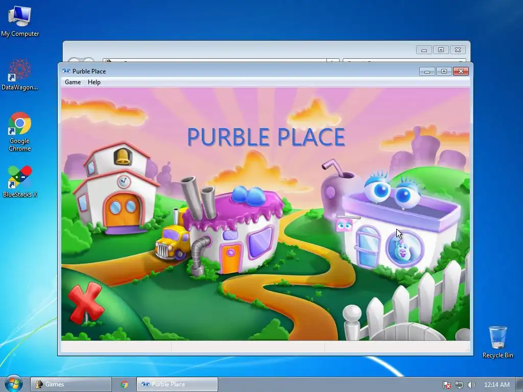Click the 12:14 AM taskbar clock
The width and height of the screenshot is (523, 392).
(x=496, y=385)
